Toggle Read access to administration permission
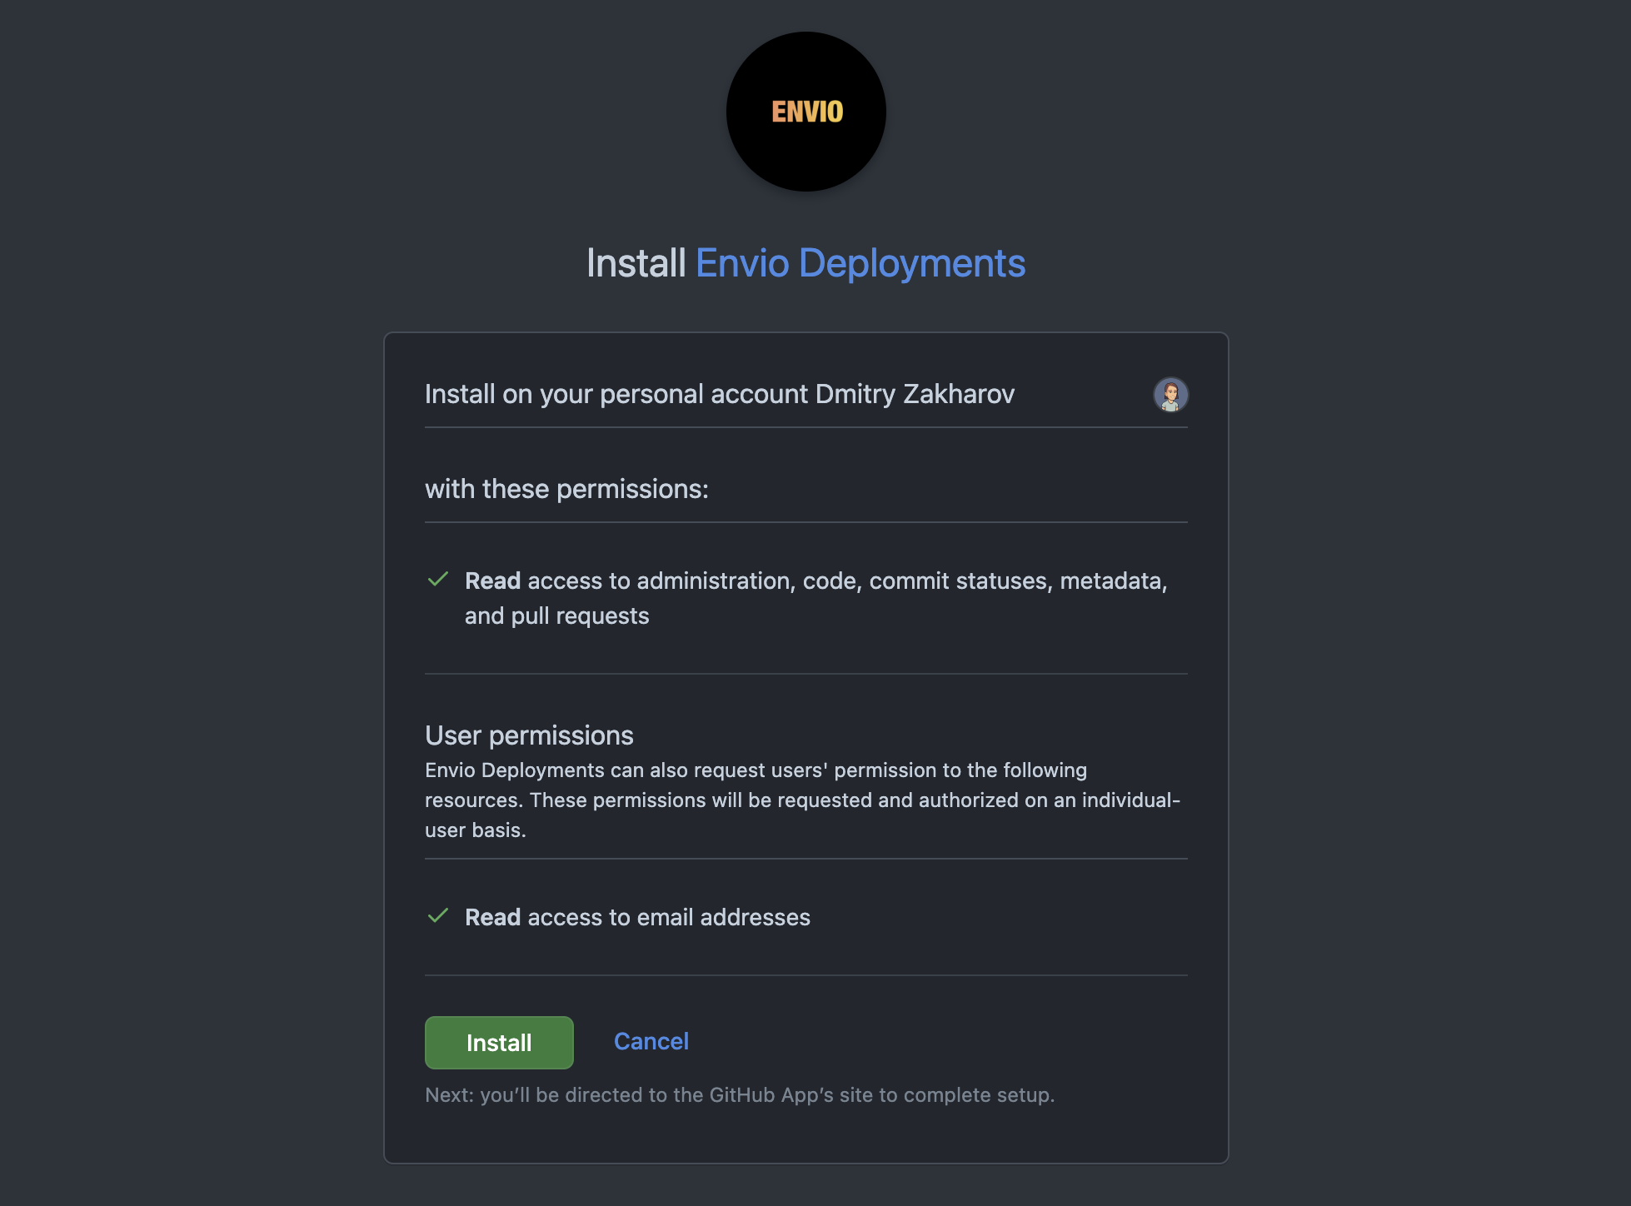This screenshot has width=1631, height=1206. tap(437, 579)
